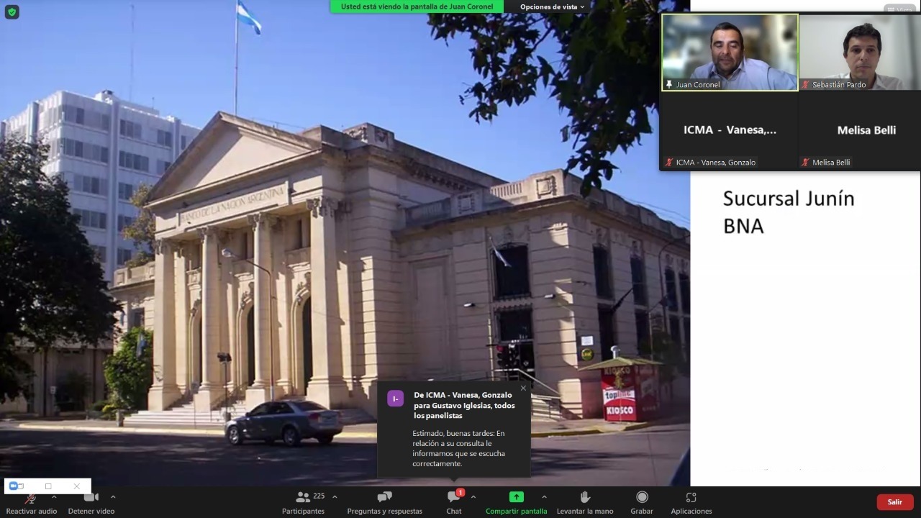Expand video options arrow beside camera
921x518 pixels.
tap(113, 496)
